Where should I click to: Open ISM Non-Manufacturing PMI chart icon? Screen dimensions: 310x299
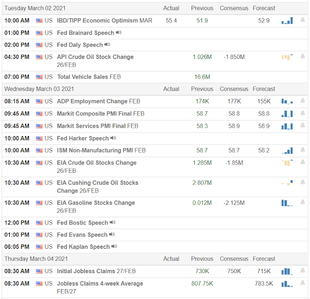[287, 151]
